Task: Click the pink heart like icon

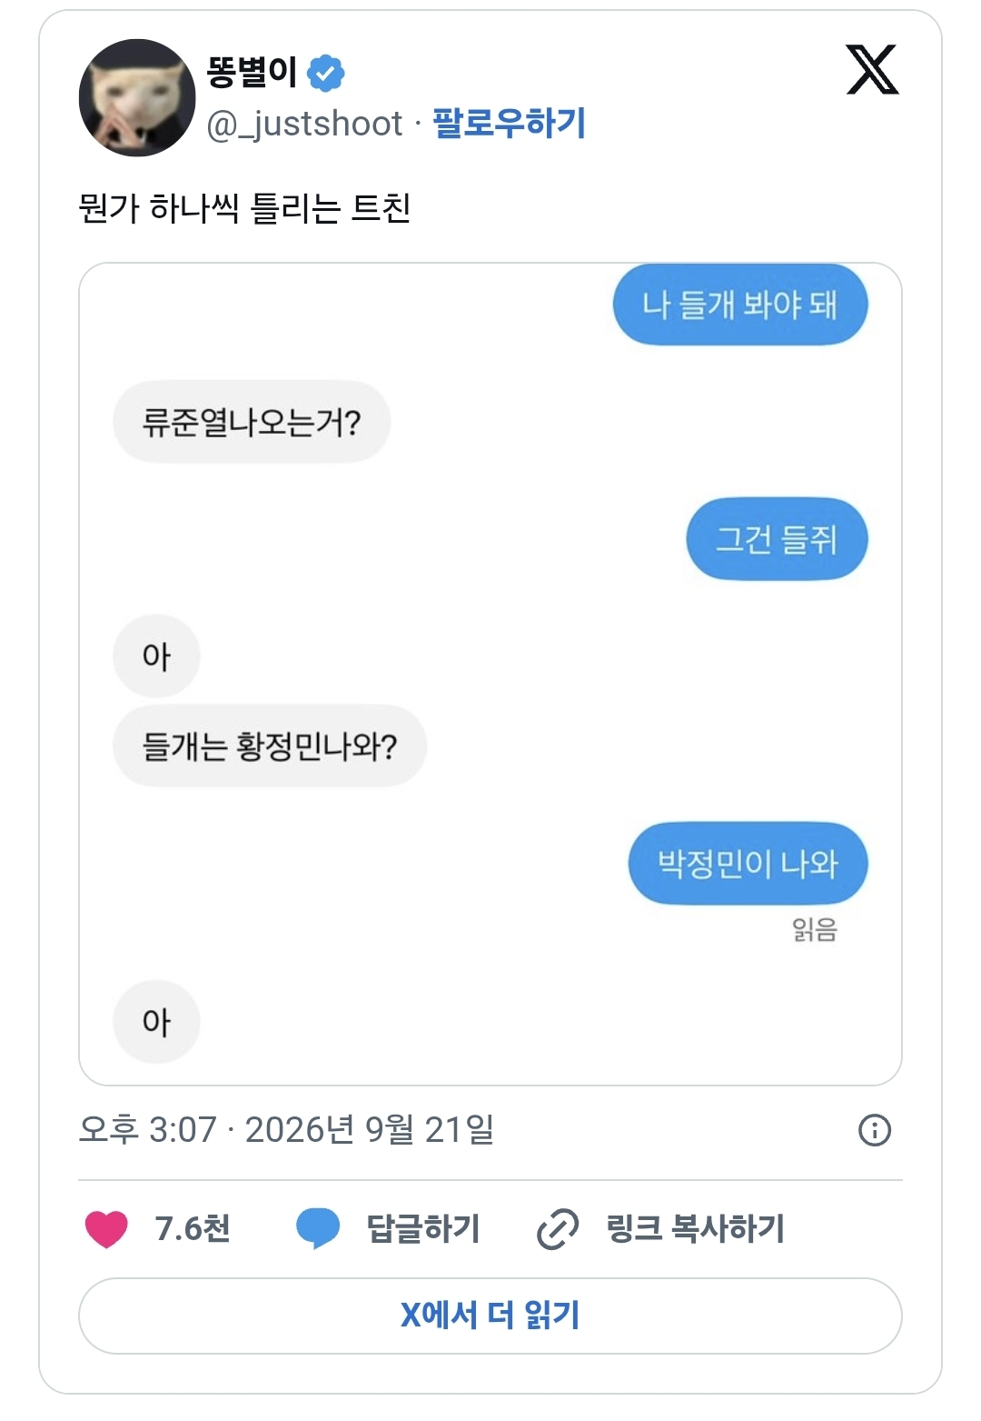Action: (106, 1229)
